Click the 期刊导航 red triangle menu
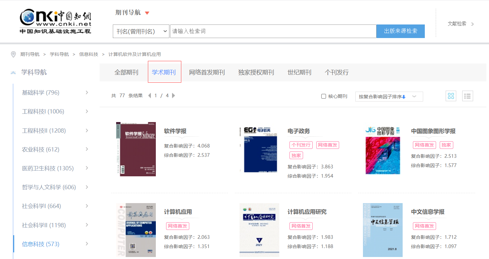489x259 pixels. coord(147,13)
